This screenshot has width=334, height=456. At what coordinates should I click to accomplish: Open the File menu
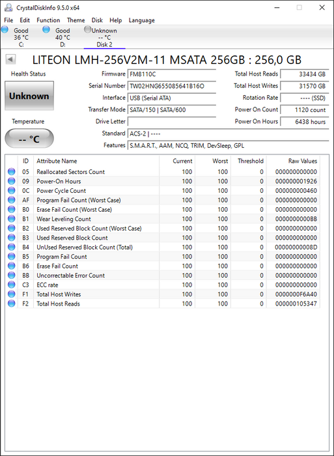pyautogui.click(x=8, y=20)
